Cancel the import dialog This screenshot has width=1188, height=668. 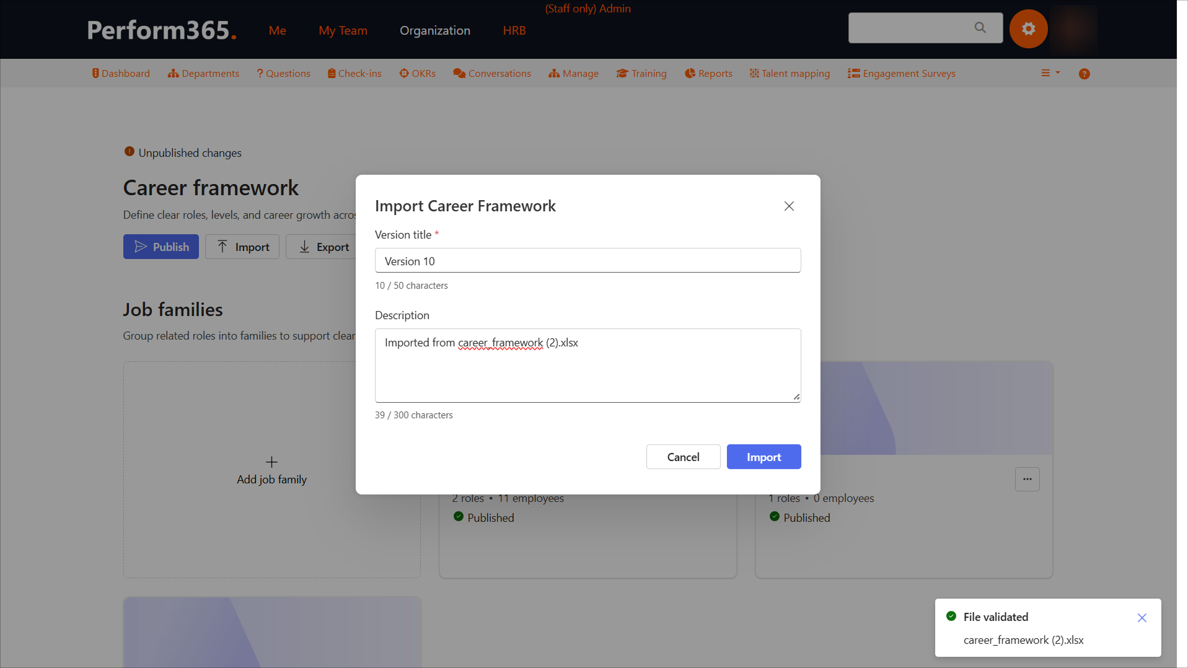tap(683, 457)
